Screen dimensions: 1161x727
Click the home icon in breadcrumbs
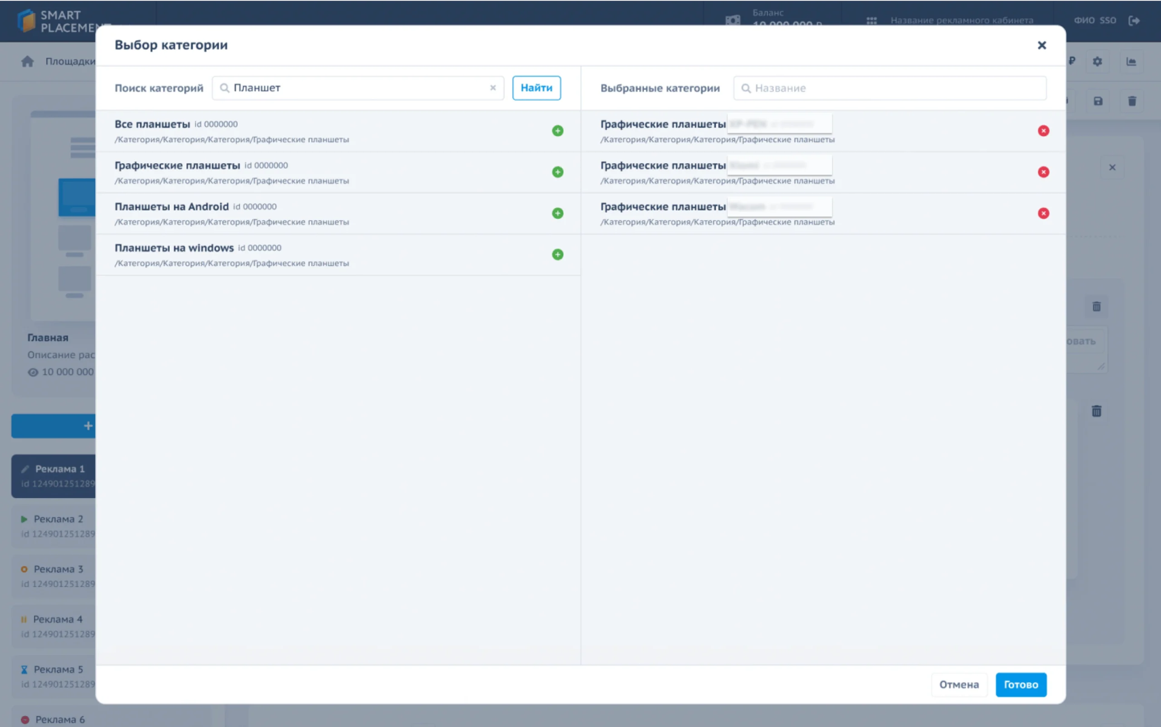(x=27, y=62)
